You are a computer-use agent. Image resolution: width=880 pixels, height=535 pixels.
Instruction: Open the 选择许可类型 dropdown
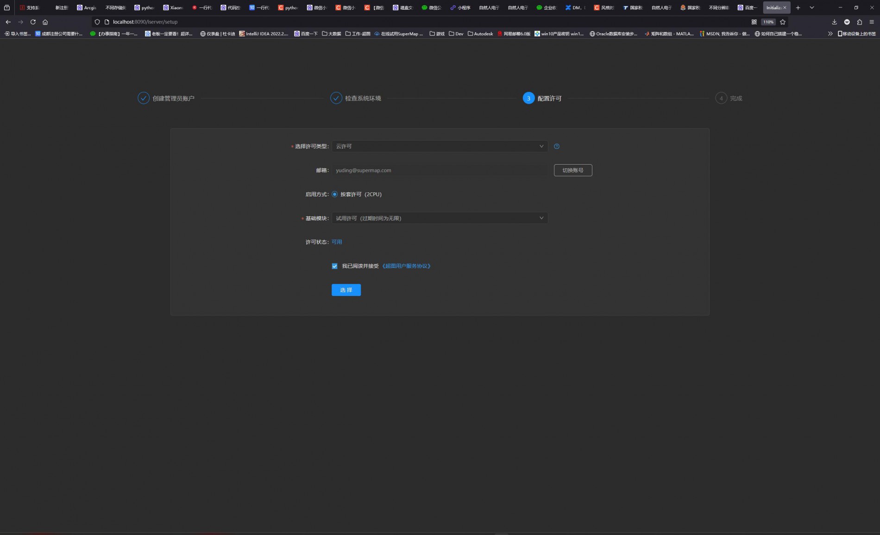(x=439, y=147)
